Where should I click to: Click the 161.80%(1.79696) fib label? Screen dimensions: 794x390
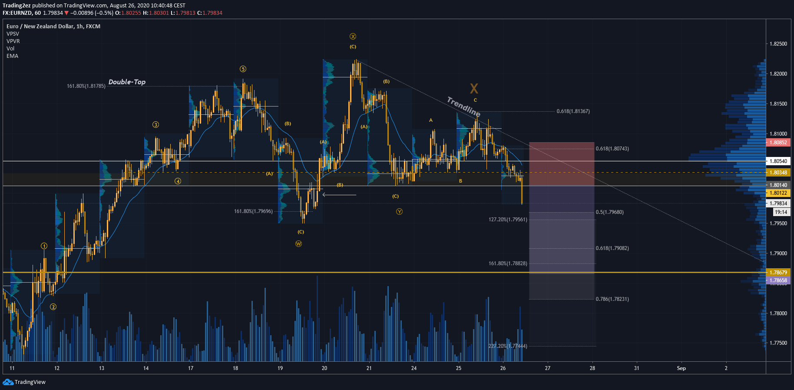(253, 211)
